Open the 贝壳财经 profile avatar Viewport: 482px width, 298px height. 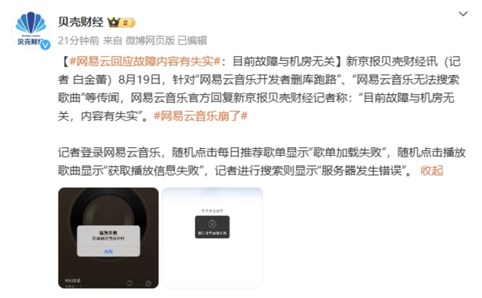[x=31, y=30]
